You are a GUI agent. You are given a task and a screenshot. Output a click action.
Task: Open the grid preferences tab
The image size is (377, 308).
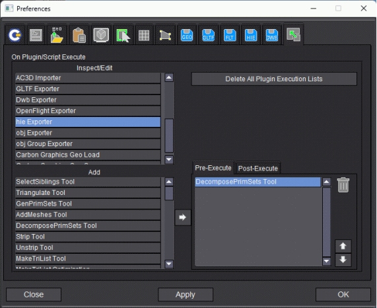[x=144, y=36]
